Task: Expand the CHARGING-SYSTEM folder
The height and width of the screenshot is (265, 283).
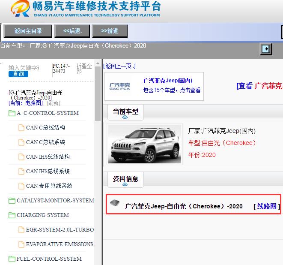Action: click(43, 215)
